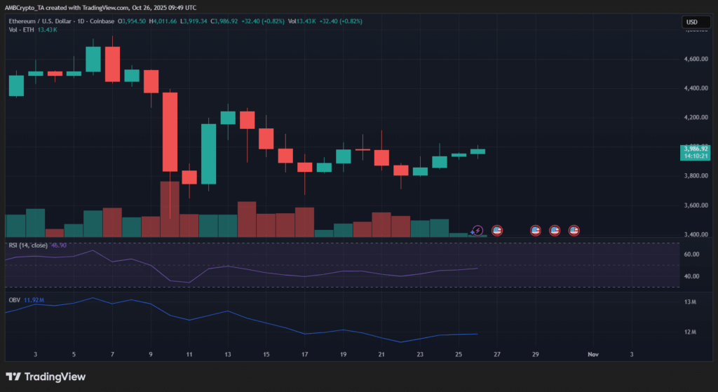The height and width of the screenshot is (392, 718).
Task: Select the Vol · ETH indicator legend
Action: click(x=21, y=29)
